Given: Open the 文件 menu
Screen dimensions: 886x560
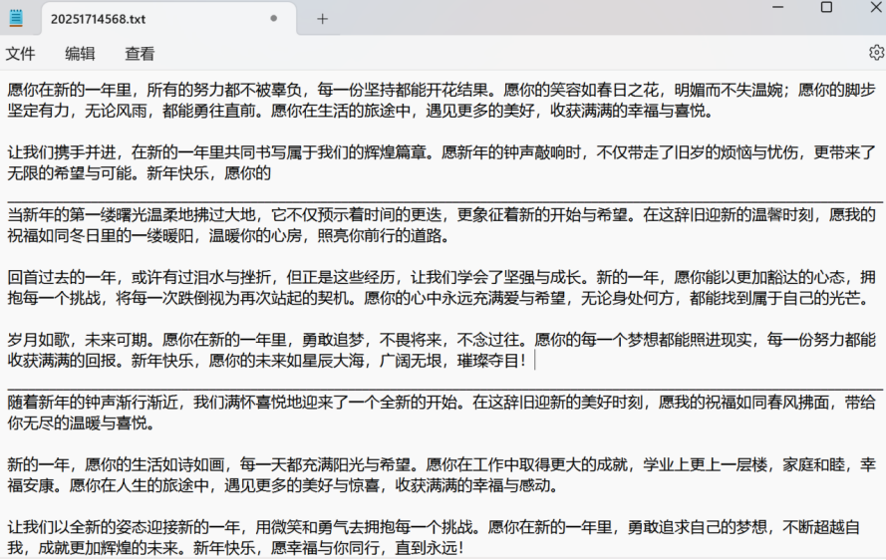Looking at the screenshot, I should (x=20, y=54).
